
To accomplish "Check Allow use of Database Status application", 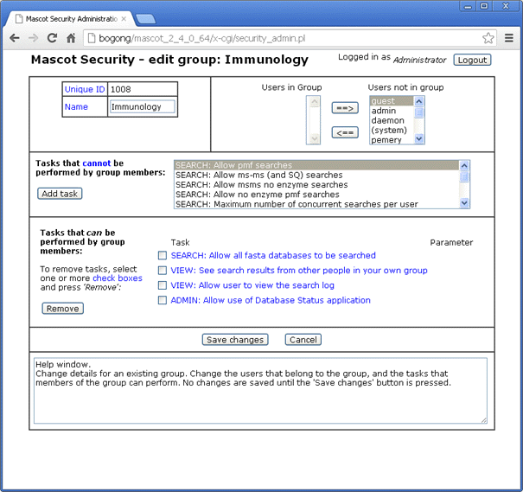I will [x=163, y=300].
